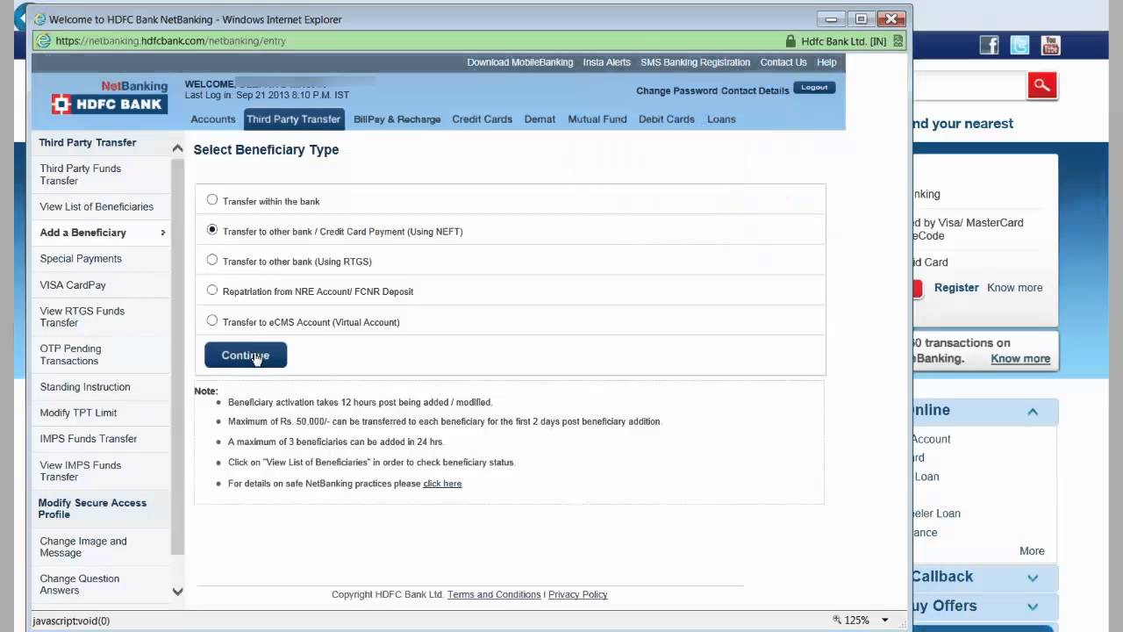Open the Privacy Policy link
The height and width of the screenshot is (632, 1123).
click(x=577, y=595)
